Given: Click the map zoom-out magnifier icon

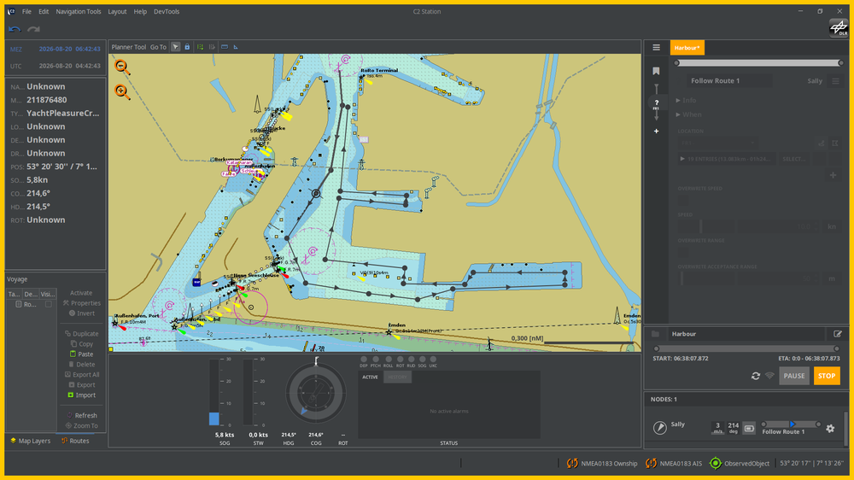Looking at the screenshot, I should coord(121,67).
